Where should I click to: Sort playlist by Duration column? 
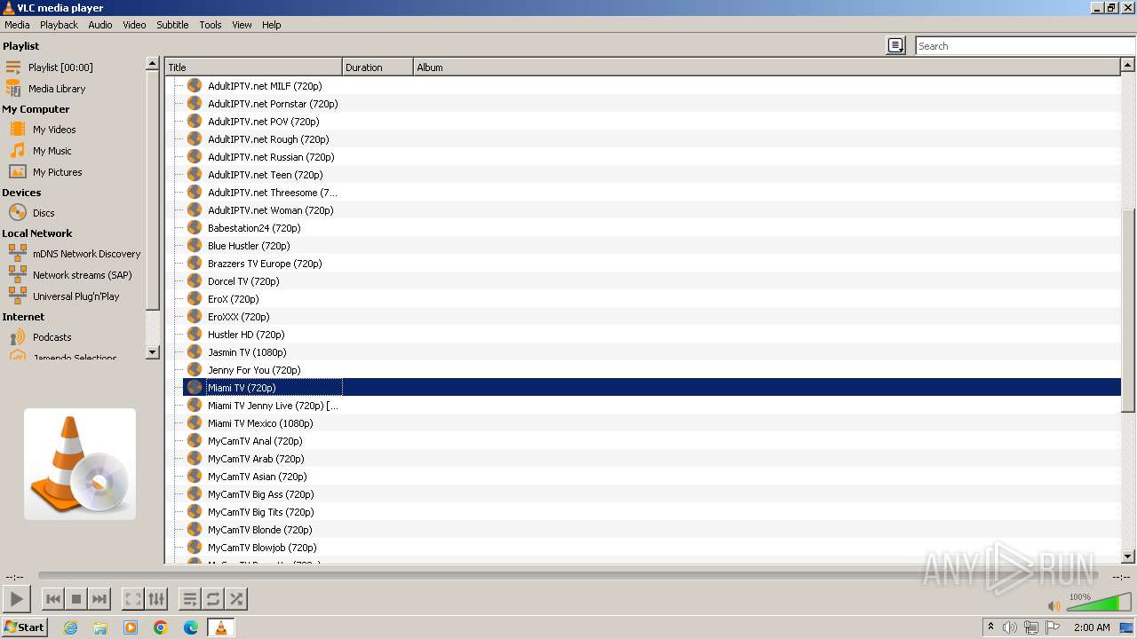[378, 67]
